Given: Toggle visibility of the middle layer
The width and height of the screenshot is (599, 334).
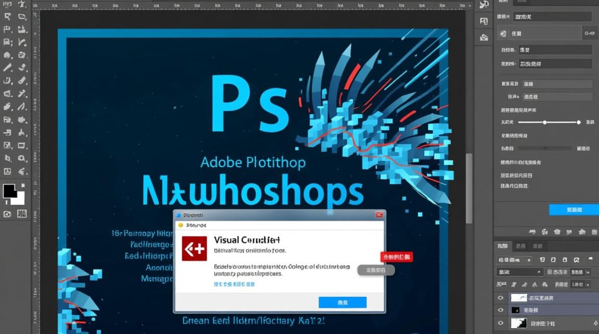Looking at the screenshot, I should pyautogui.click(x=501, y=310).
